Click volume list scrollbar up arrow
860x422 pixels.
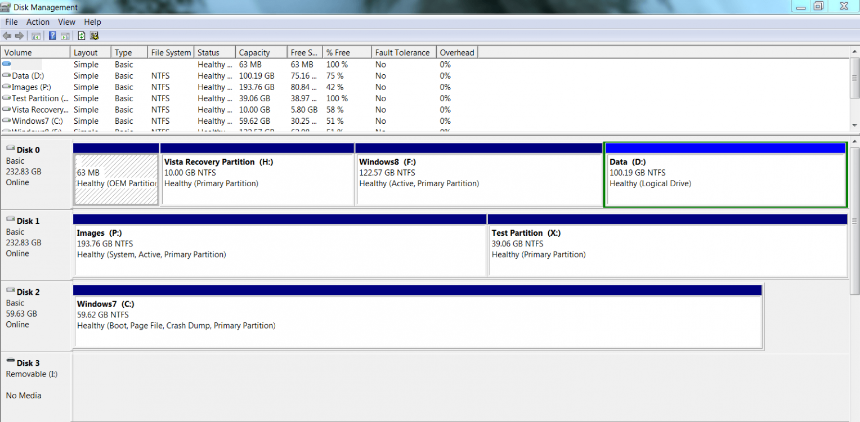pos(855,52)
